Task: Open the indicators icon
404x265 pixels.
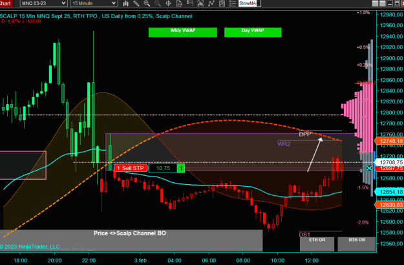Action: click(211, 3)
